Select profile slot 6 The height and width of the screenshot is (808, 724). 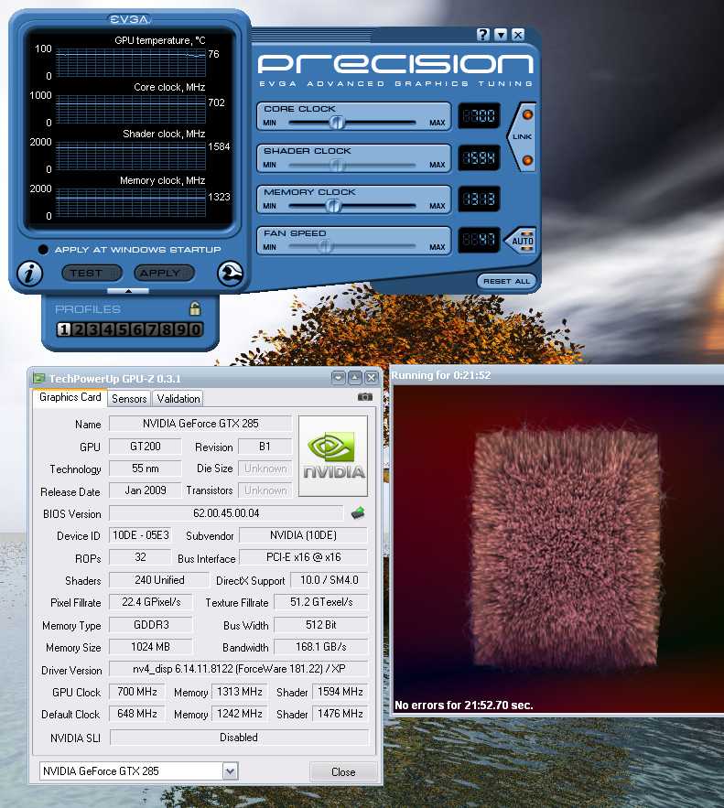pyautogui.click(x=137, y=329)
